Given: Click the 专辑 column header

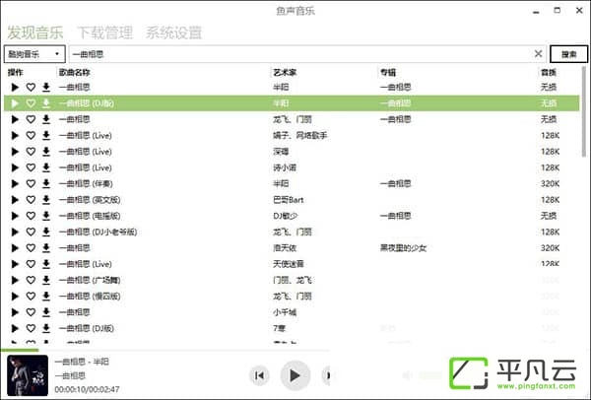Looking at the screenshot, I should point(388,72).
